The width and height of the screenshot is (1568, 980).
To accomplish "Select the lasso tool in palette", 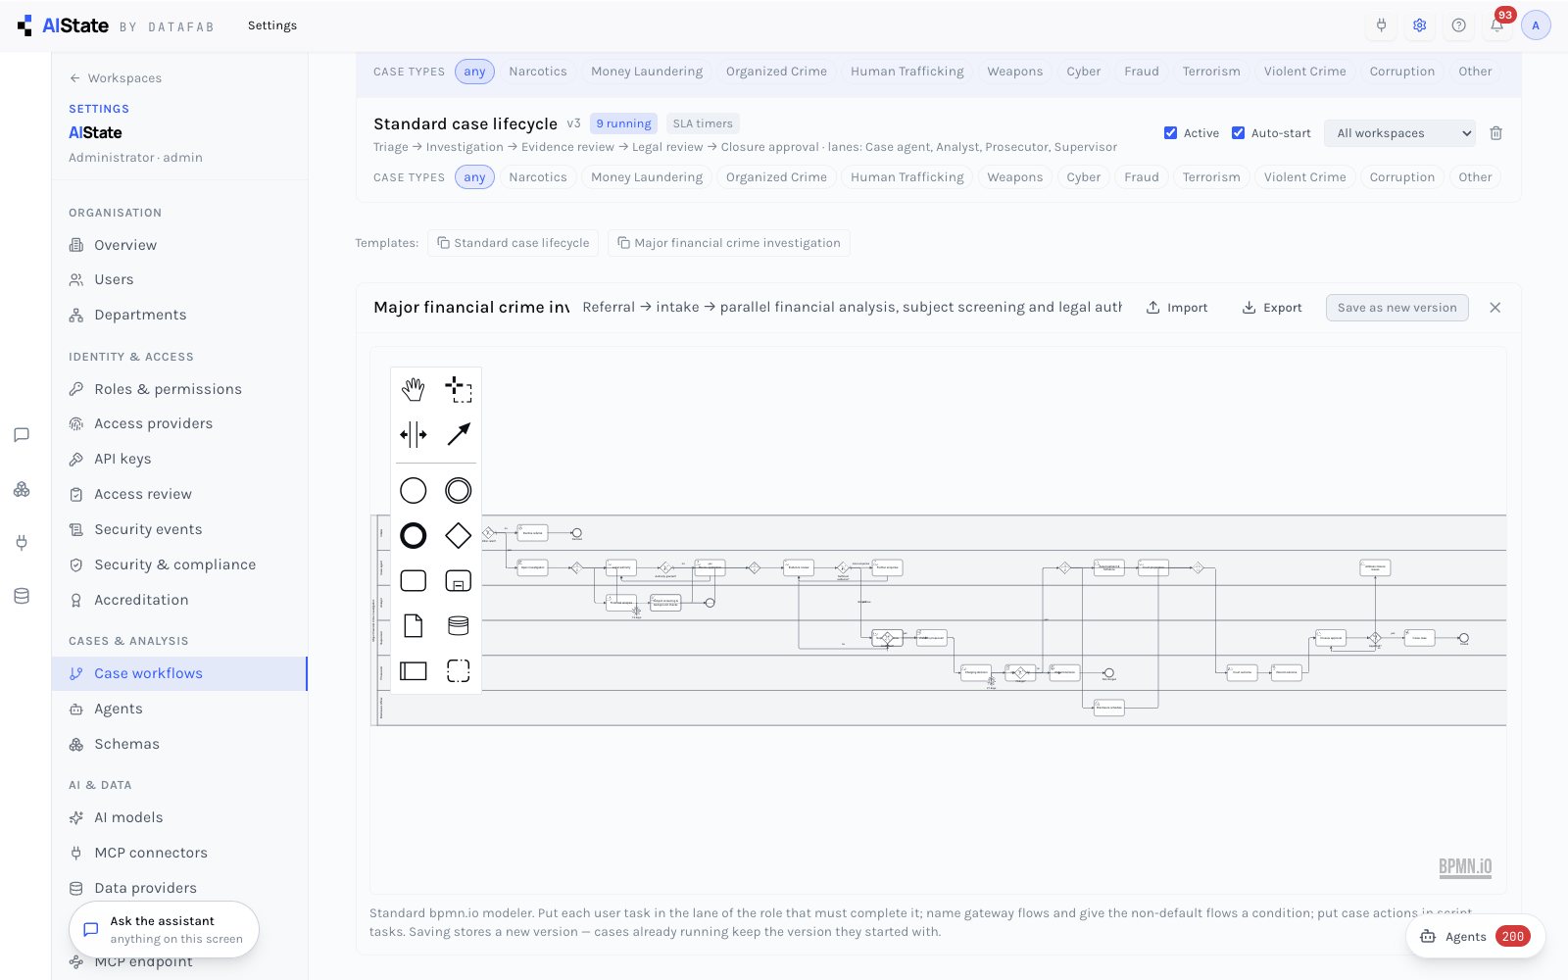I will pos(459,389).
